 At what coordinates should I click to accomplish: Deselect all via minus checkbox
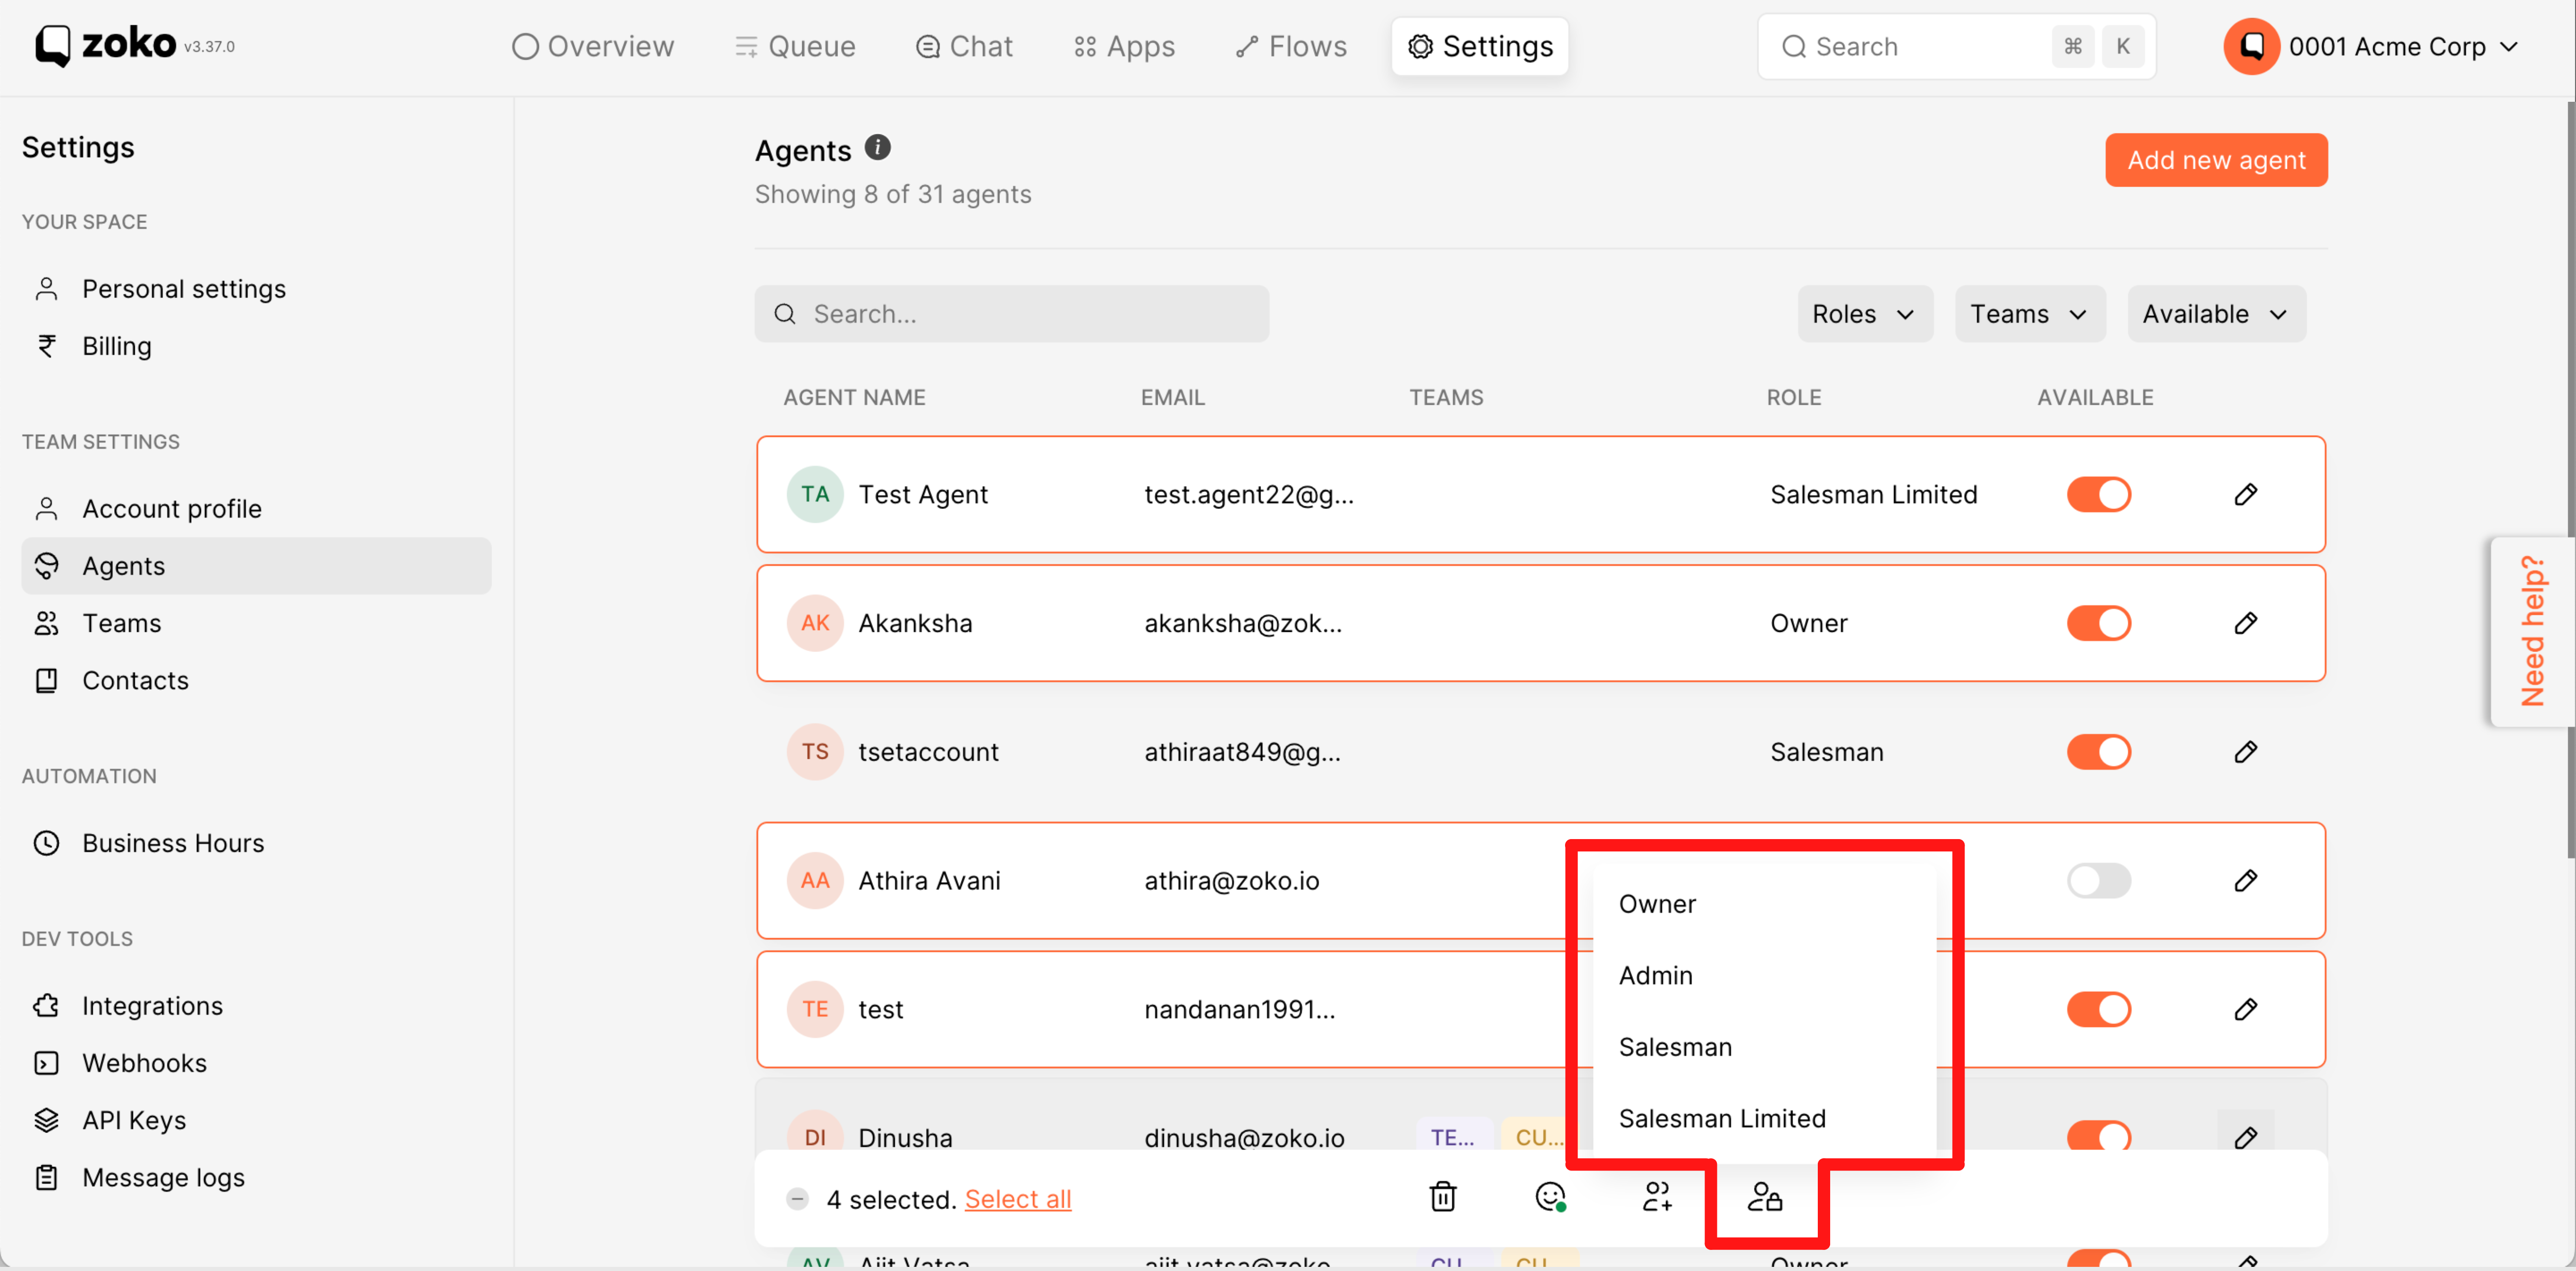tap(797, 1199)
